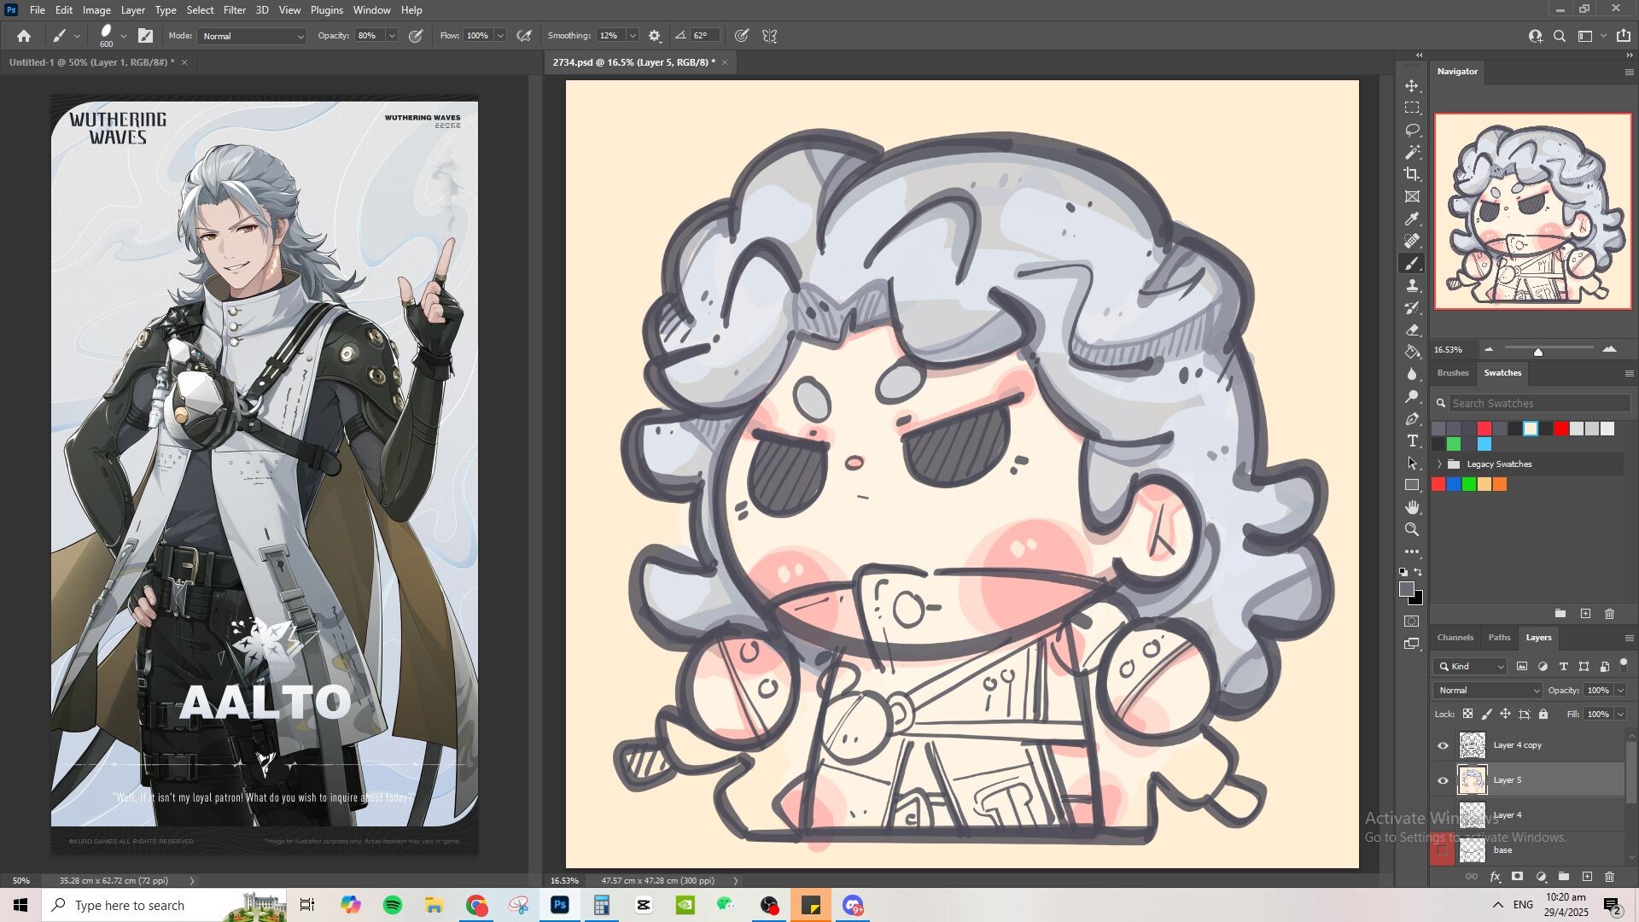Open the layer filter Kind dropdown
The width and height of the screenshot is (1639, 922).
pos(1471,667)
